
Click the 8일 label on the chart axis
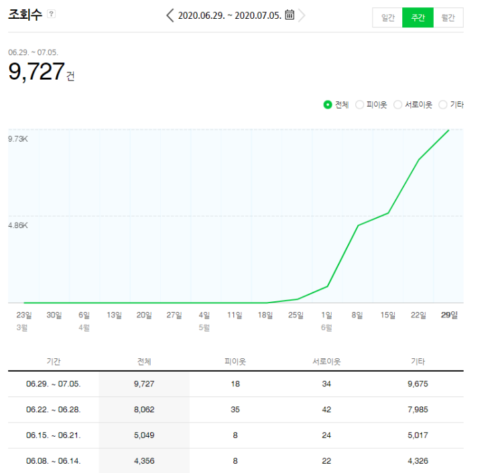click(357, 315)
